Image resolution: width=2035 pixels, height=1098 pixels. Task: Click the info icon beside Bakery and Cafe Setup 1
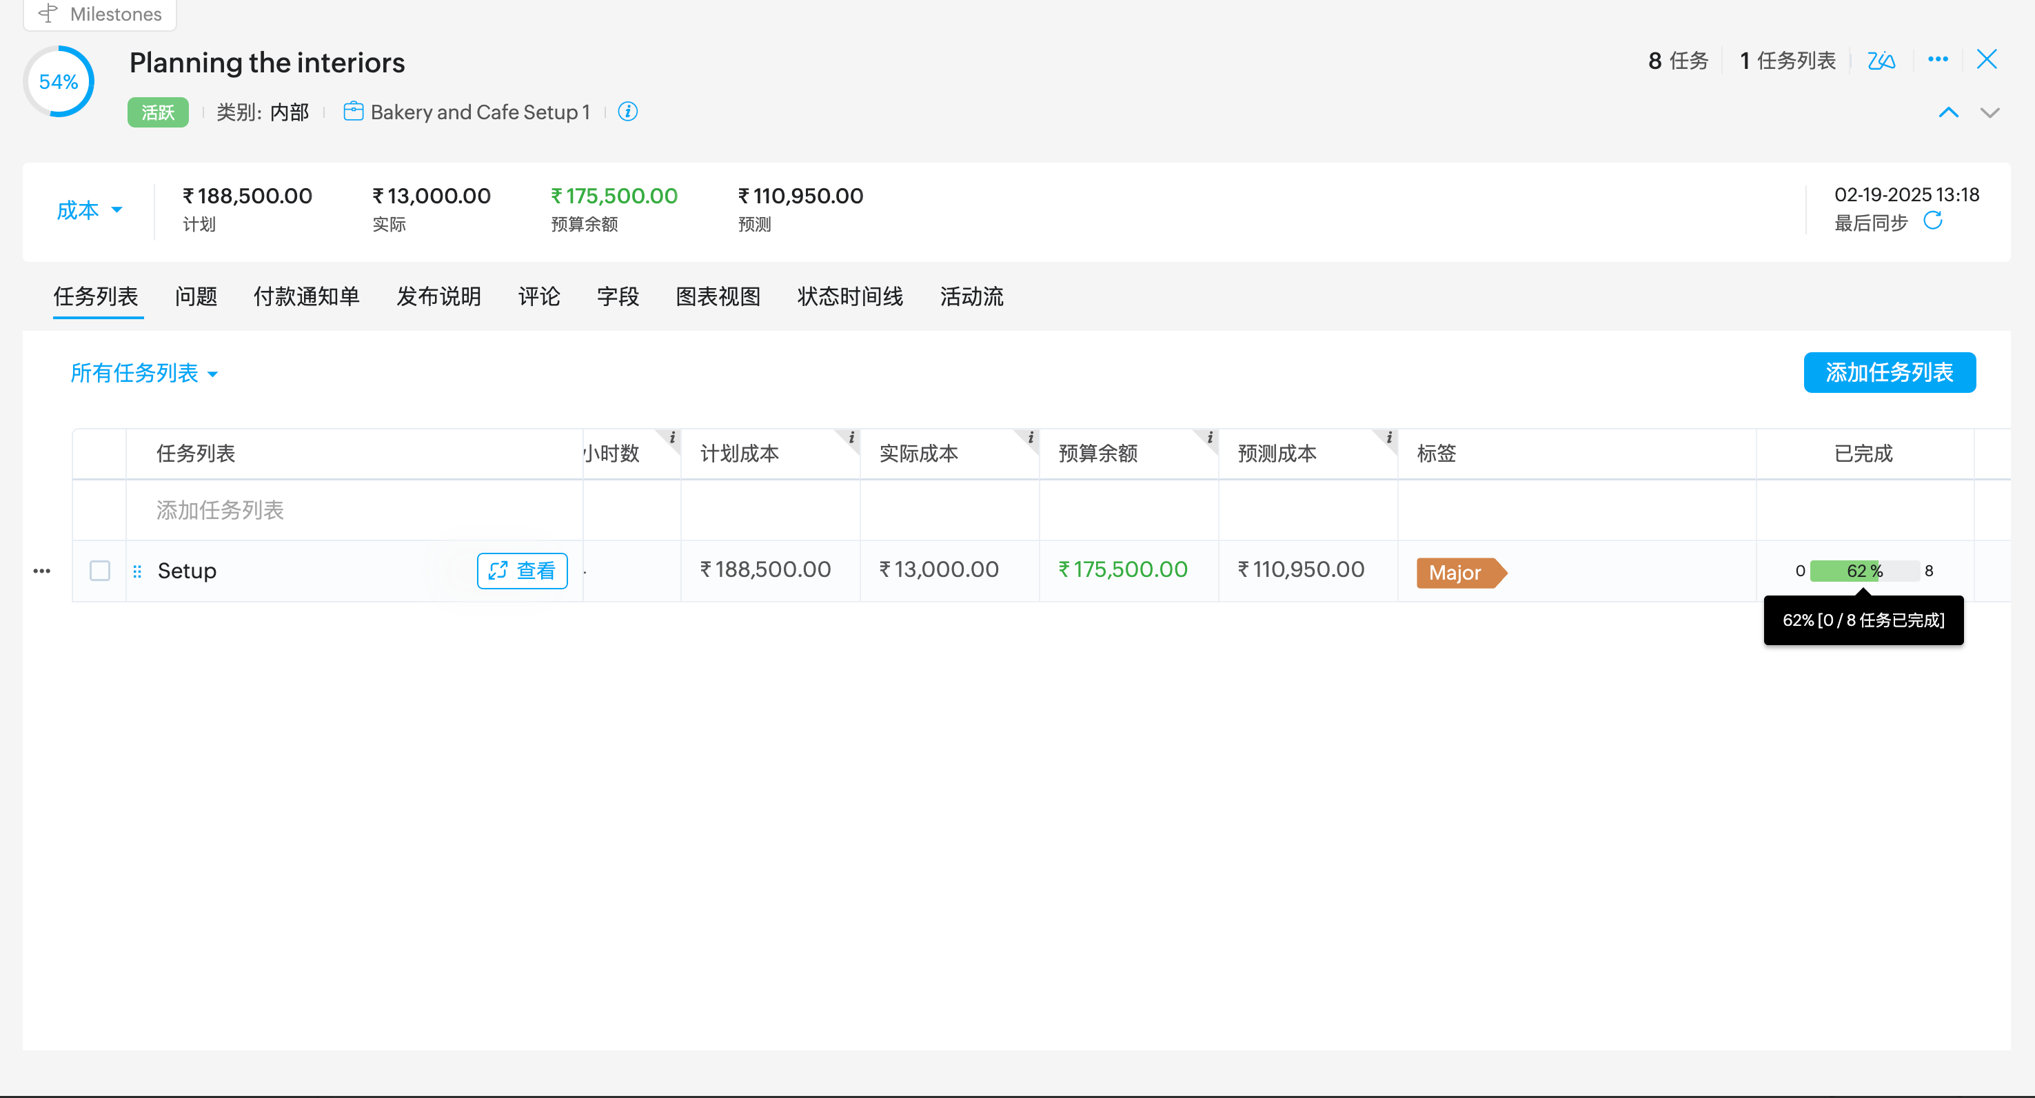tap(627, 112)
